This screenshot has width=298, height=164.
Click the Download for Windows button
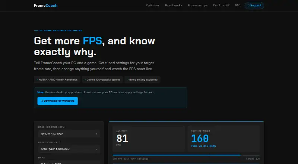58,101
